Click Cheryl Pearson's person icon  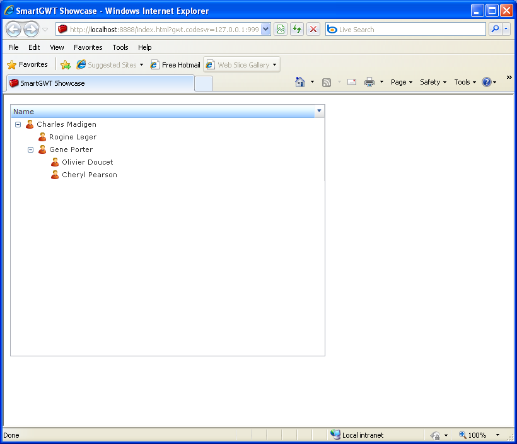(x=55, y=175)
